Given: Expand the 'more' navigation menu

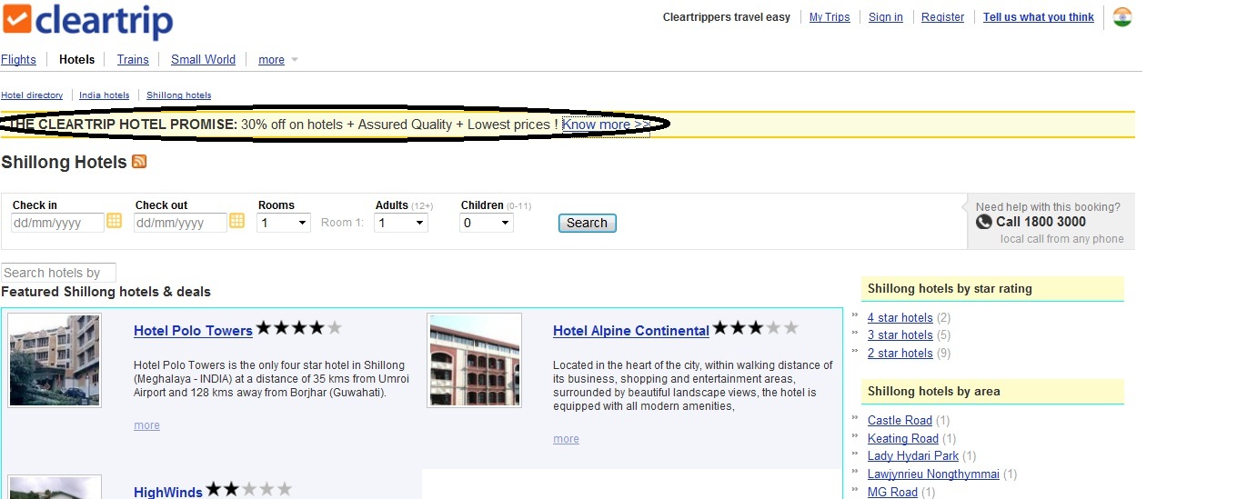Looking at the screenshot, I should (277, 60).
